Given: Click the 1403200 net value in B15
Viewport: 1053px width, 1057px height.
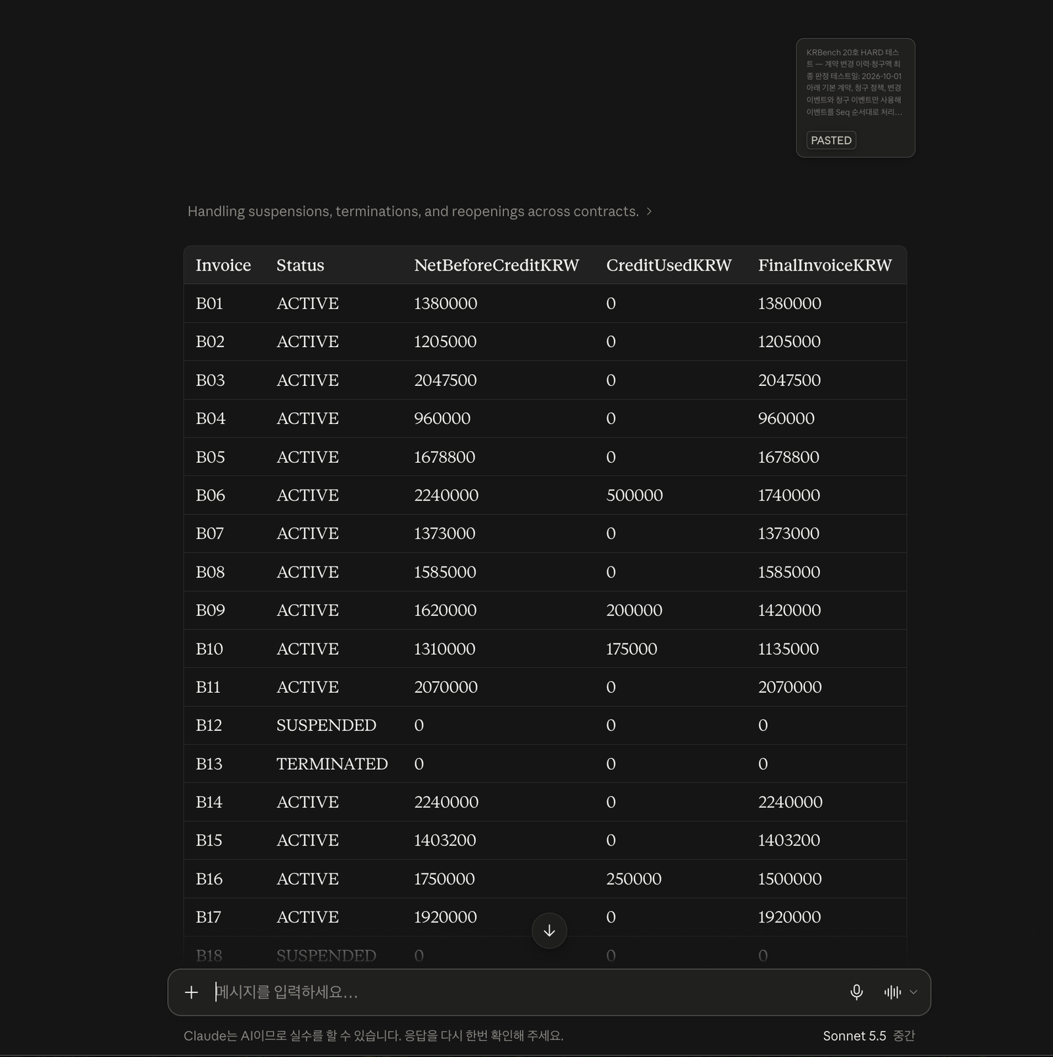Looking at the screenshot, I should pos(445,840).
